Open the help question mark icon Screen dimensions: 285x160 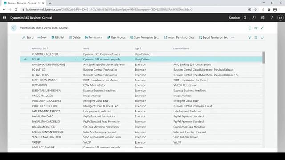(271, 18)
